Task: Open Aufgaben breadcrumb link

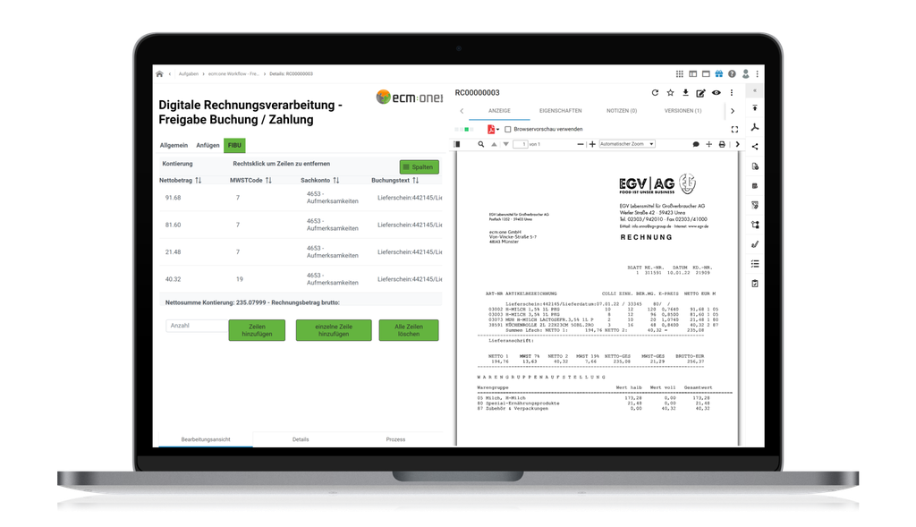Action: pyautogui.click(x=188, y=74)
